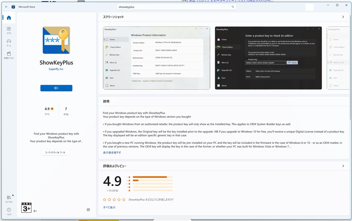Click the 評価およびレビュー section heading
352x221 pixels.
[x=114, y=166]
